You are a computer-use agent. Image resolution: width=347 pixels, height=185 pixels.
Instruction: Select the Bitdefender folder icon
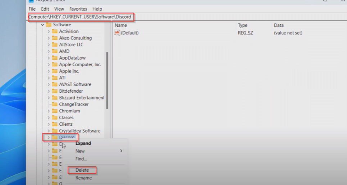[55, 91]
